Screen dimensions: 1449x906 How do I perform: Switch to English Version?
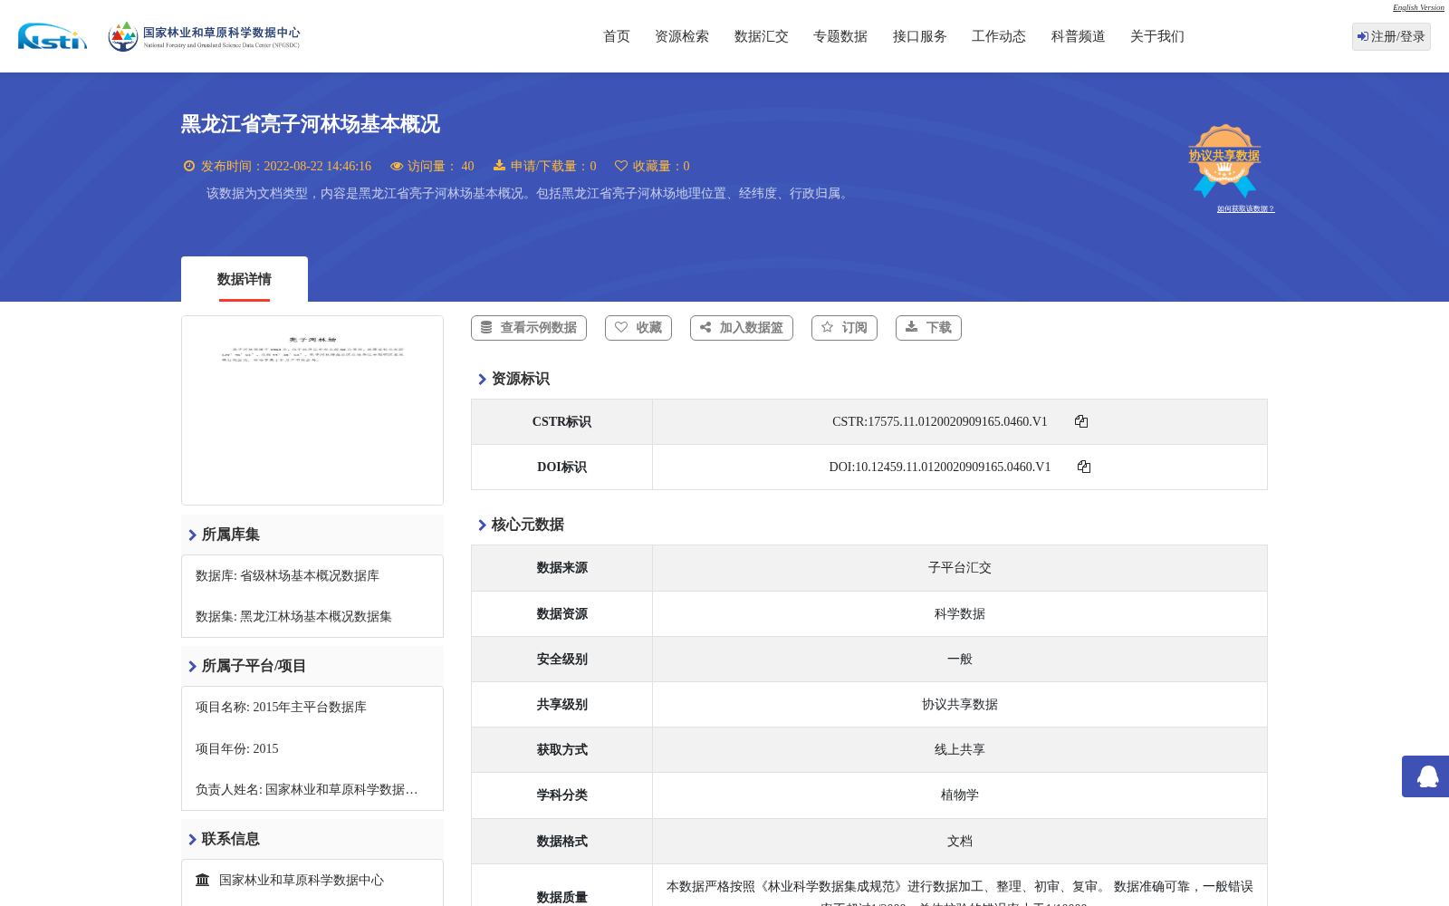point(1418,7)
